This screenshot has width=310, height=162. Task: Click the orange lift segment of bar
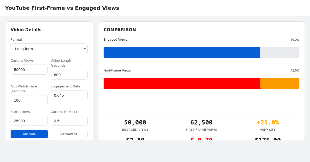(280, 83)
